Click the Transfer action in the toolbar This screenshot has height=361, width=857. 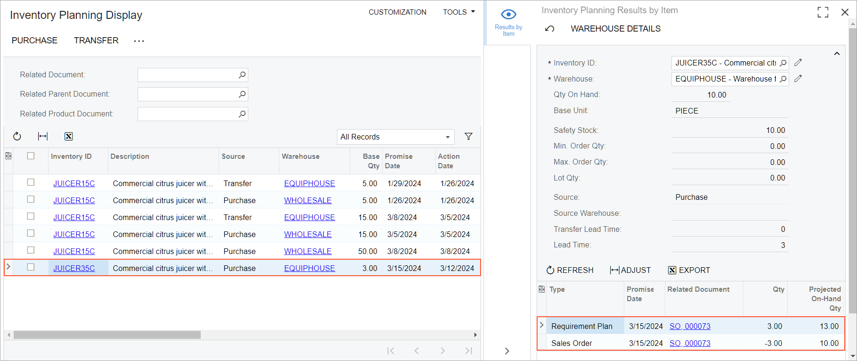(x=96, y=41)
